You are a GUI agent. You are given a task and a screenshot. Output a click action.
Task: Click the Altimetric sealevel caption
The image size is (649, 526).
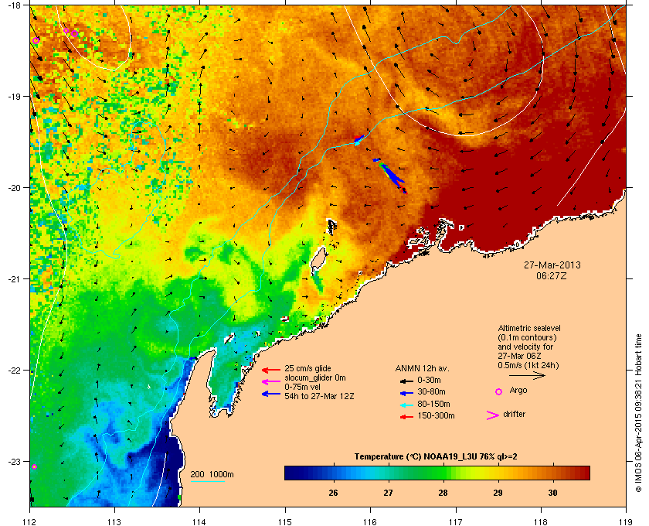529,347
